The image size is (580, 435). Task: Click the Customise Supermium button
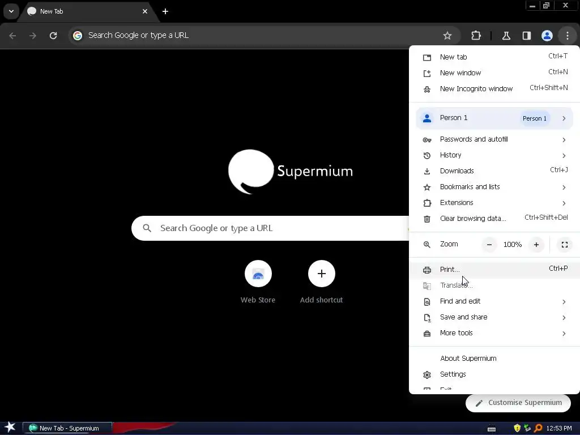tap(518, 403)
